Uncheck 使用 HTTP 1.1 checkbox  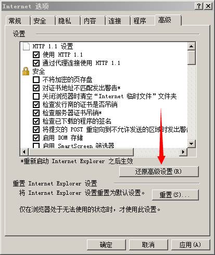click(x=36, y=55)
